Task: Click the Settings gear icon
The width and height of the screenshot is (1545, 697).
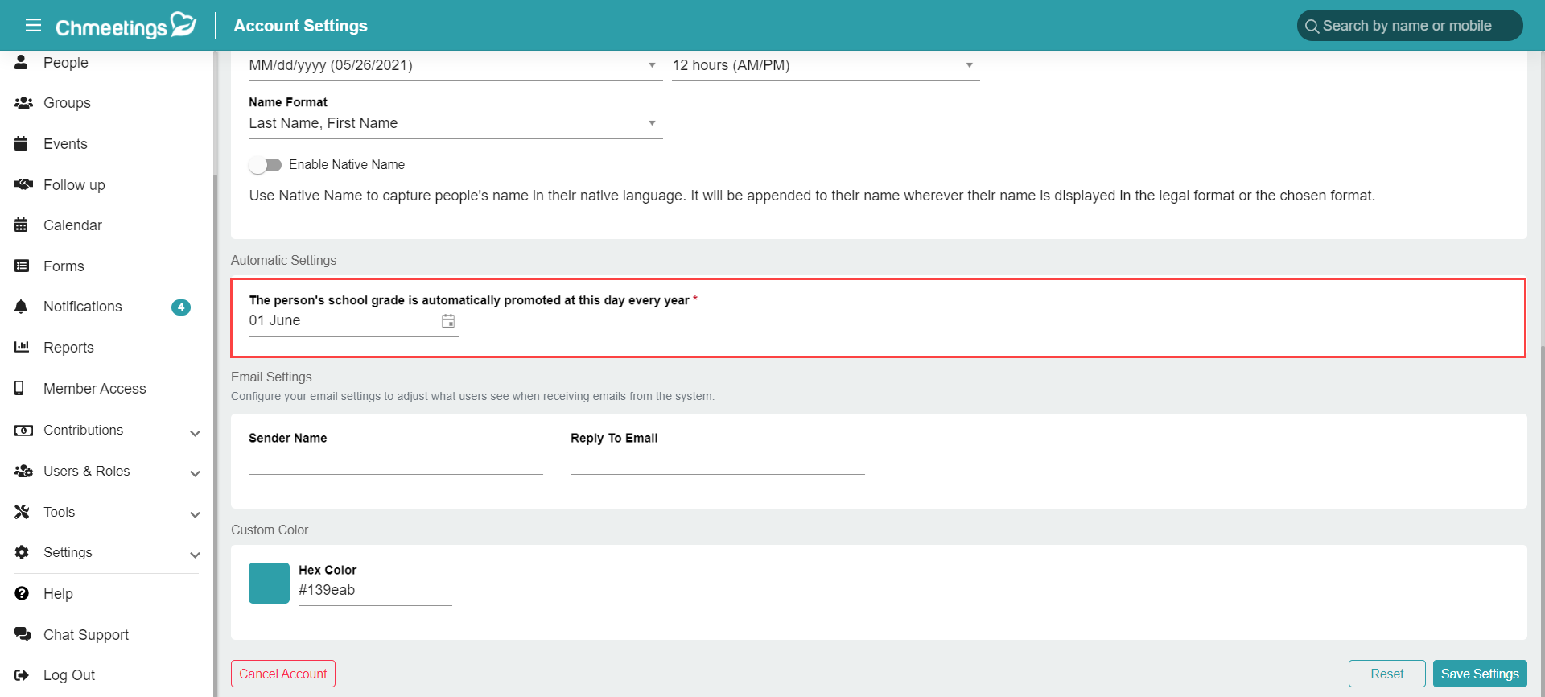Action: pos(22,552)
